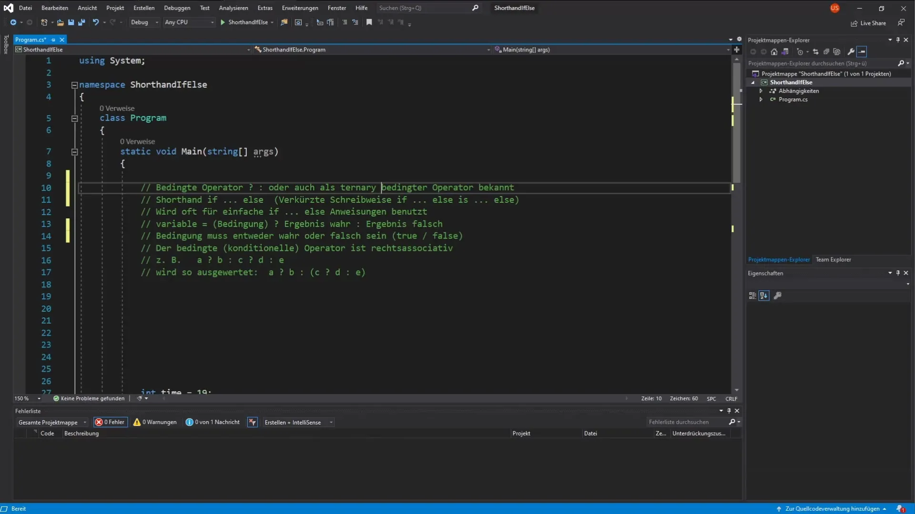
Task: Expand the Program.cs tree node
Action: click(761, 99)
